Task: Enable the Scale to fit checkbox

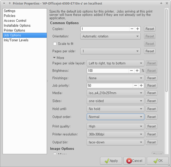Action: click(55, 44)
